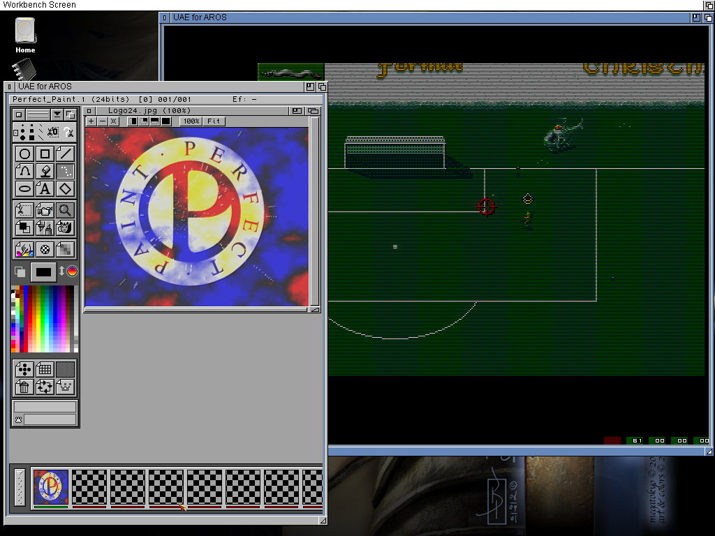Screen dimensions: 715x536
Task: Click the Fit button
Action: (214, 121)
